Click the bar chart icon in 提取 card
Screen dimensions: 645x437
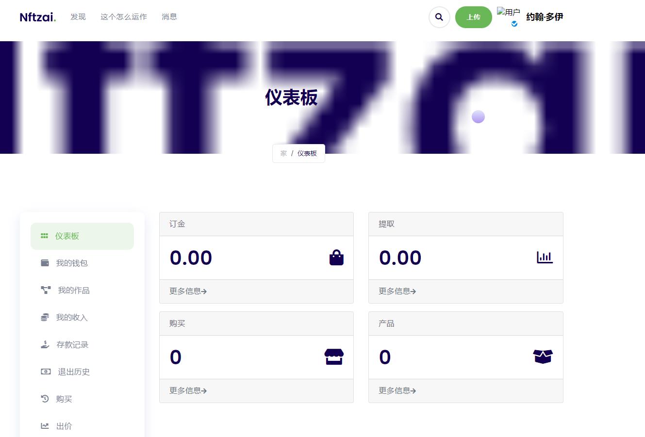pyautogui.click(x=545, y=258)
